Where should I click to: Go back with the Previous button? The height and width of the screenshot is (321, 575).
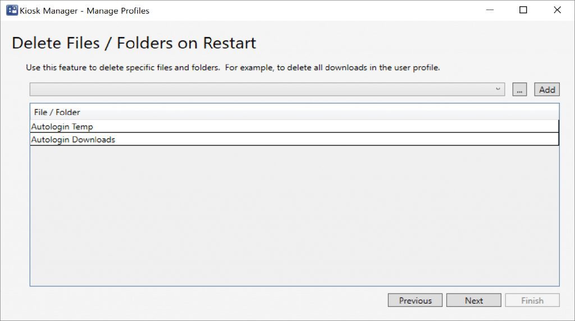(x=415, y=301)
